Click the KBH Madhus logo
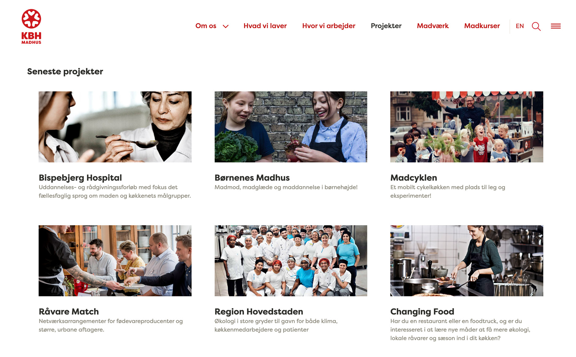The image size is (576, 357). pyautogui.click(x=31, y=27)
